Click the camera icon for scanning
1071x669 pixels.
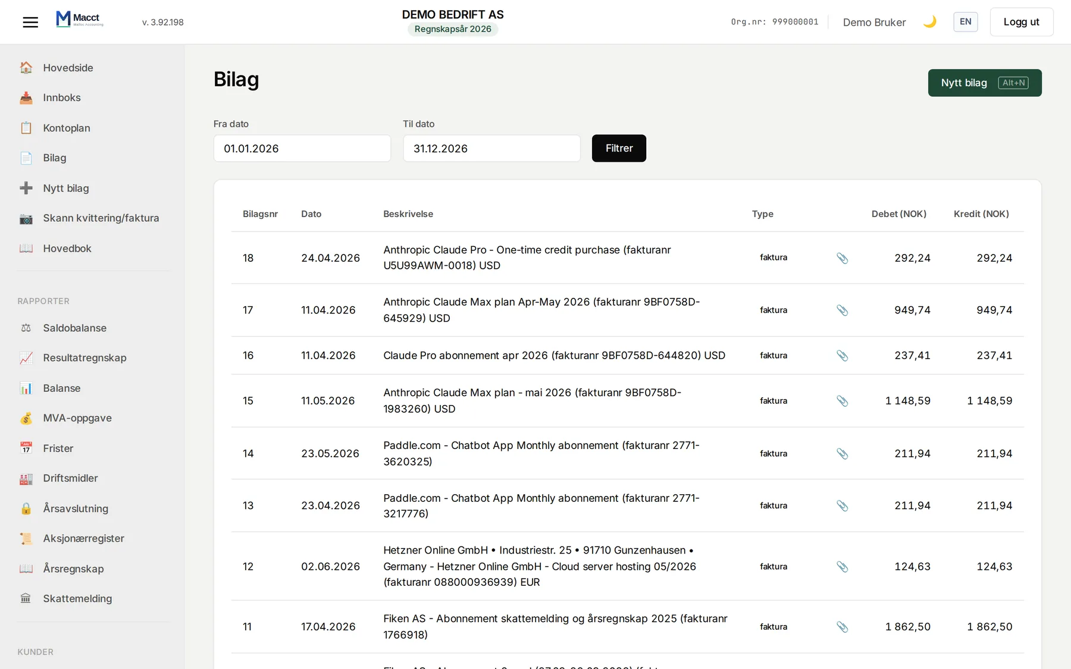click(x=26, y=218)
